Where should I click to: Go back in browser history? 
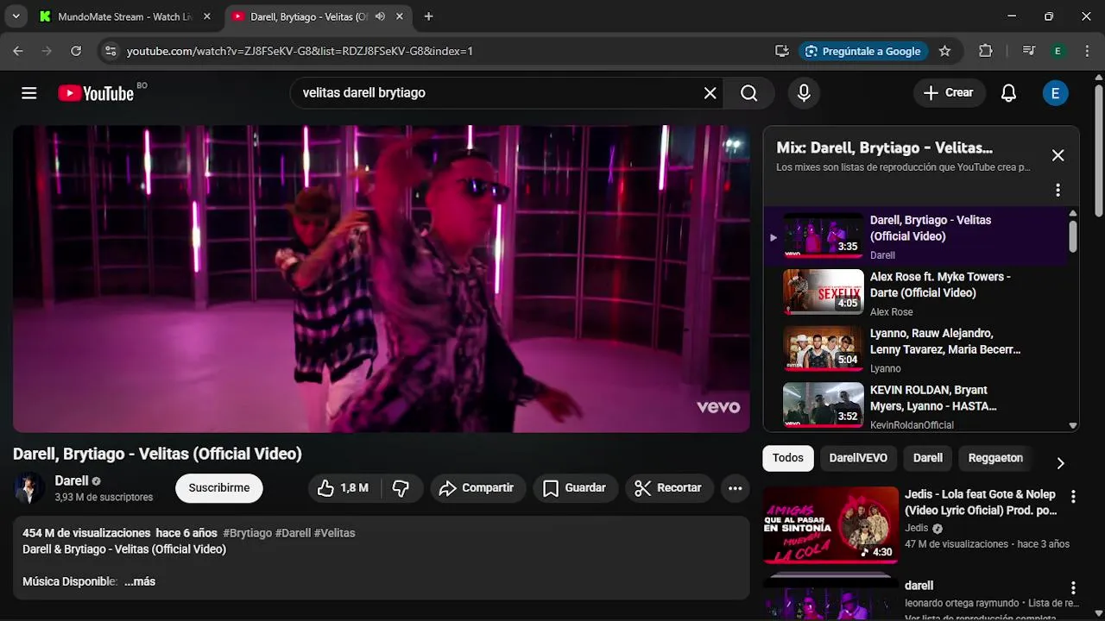(x=18, y=51)
